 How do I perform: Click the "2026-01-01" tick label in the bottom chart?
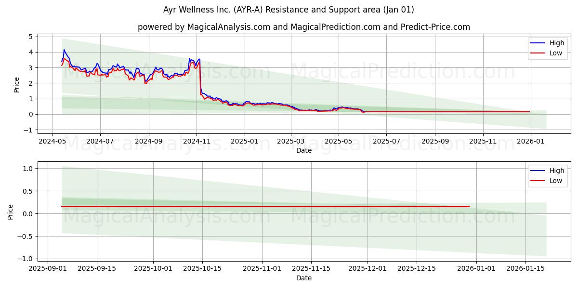point(477,269)
